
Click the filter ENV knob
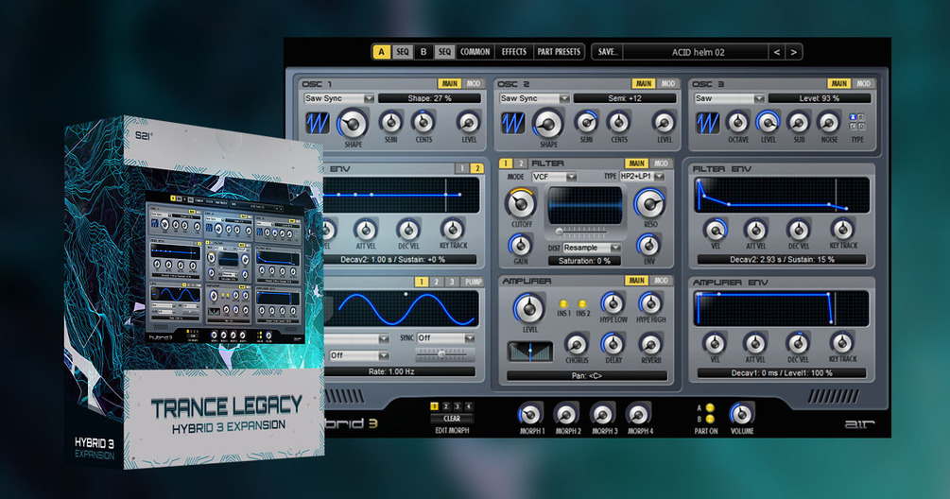[x=649, y=246]
